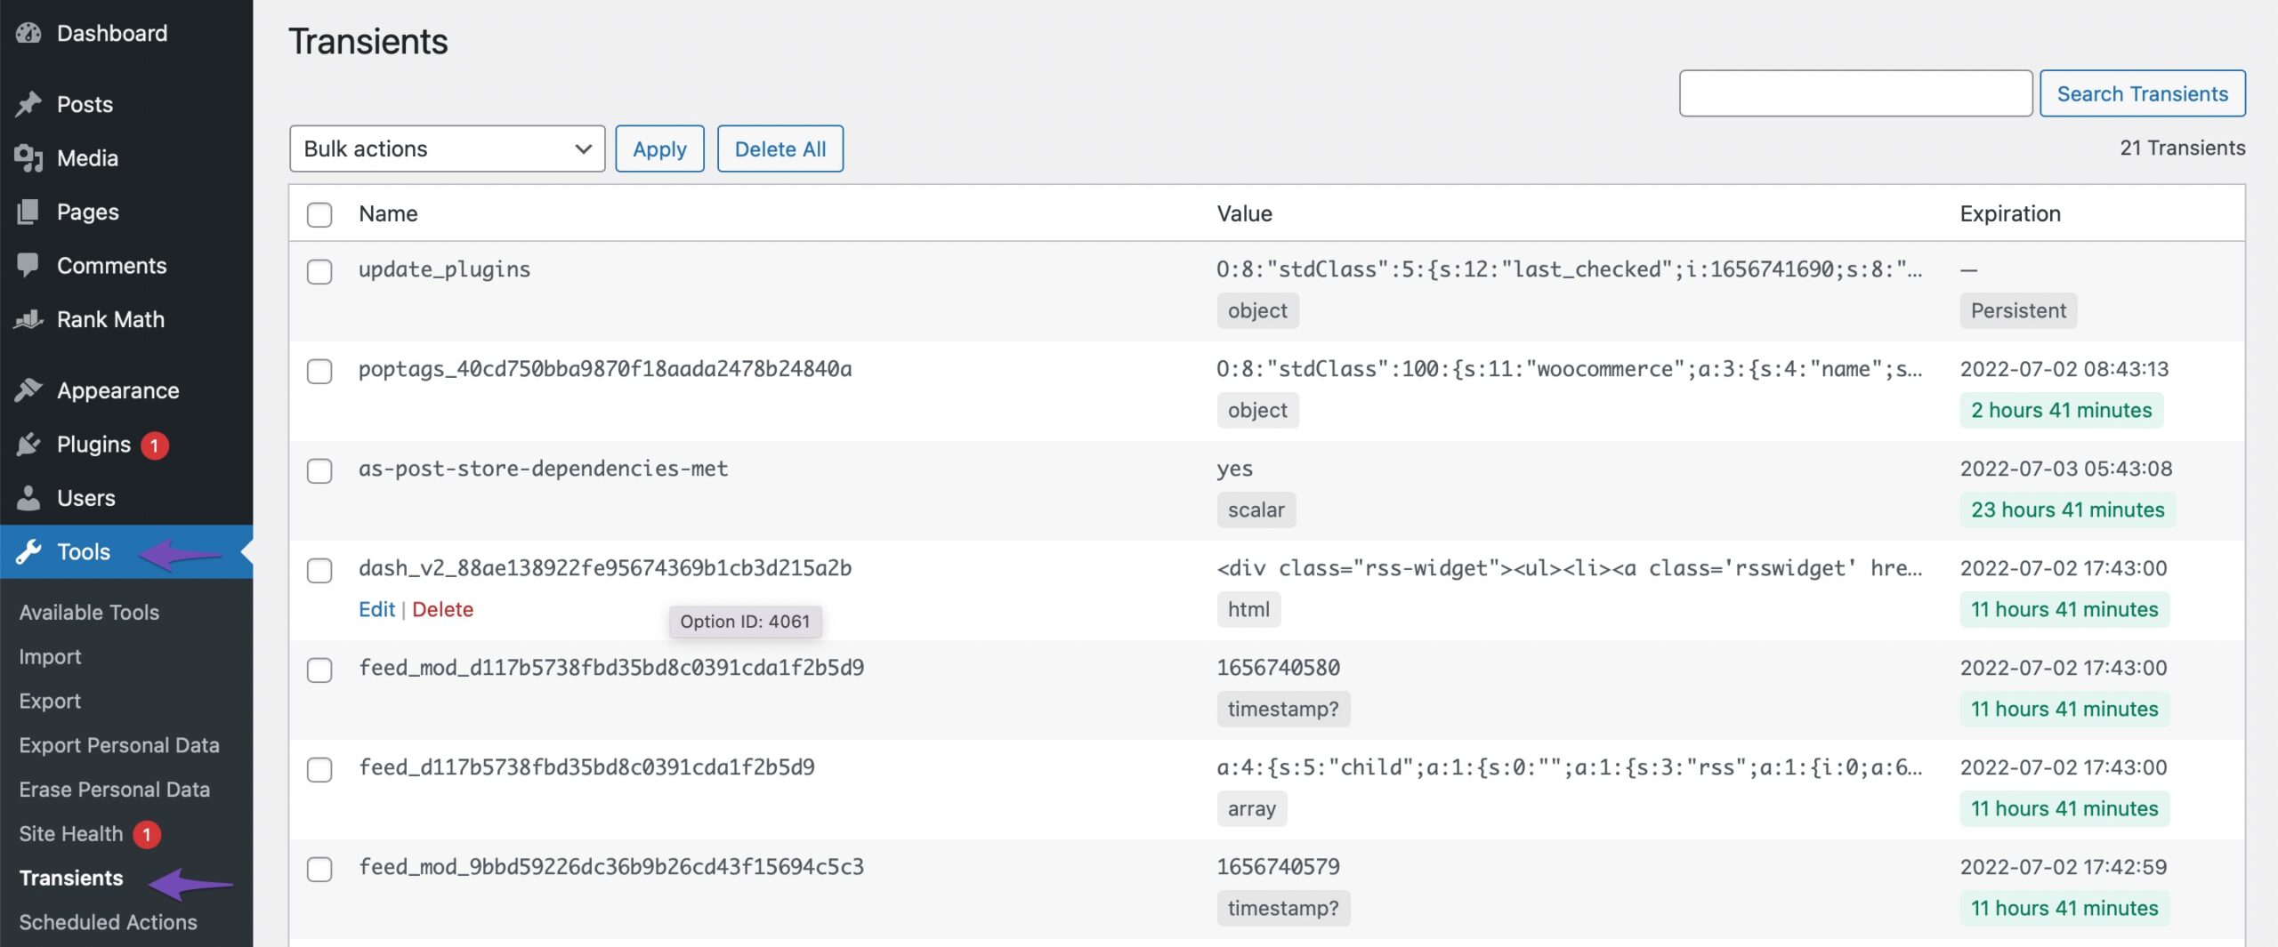Open Available Tools submenu item
Image resolution: width=2278 pixels, height=947 pixels.
point(89,612)
